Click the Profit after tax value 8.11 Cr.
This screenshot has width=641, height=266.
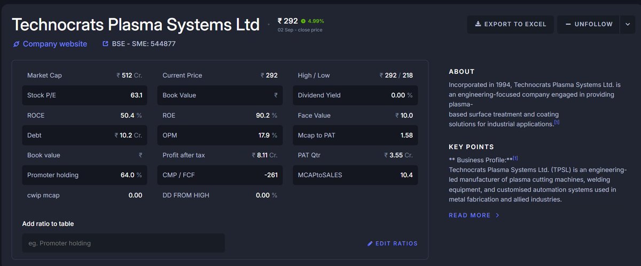pyautogui.click(x=265, y=155)
